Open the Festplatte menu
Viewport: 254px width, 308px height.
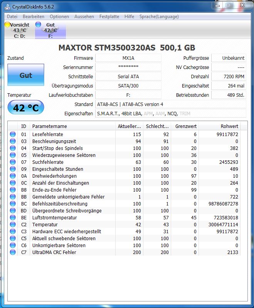click(109, 17)
